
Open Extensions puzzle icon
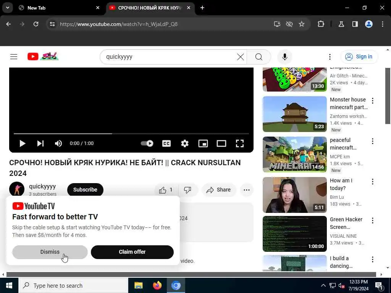coord(321,24)
